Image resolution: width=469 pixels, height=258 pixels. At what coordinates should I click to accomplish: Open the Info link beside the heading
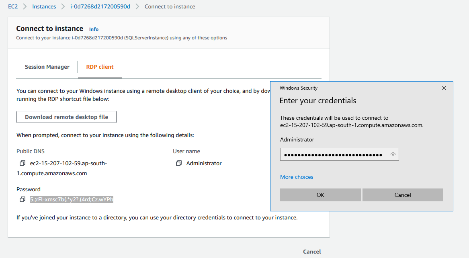(94, 29)
